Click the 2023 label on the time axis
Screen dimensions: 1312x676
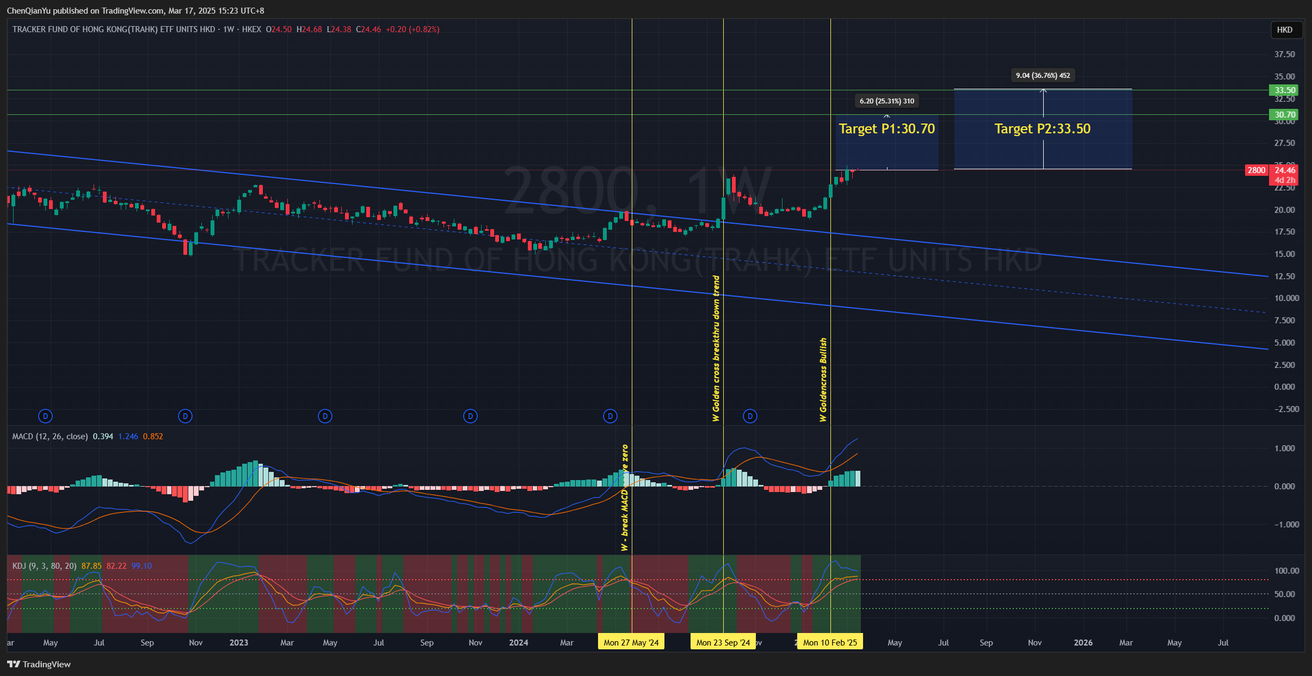[x=239, y=643]
